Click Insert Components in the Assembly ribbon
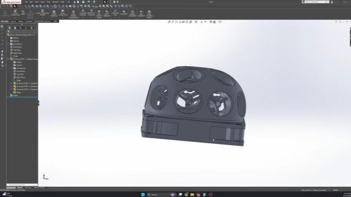The height and width of the screenshot is (197, 351). (15, 13)
